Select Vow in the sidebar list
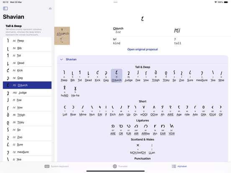Viewport: 231px width, 173px height. point(27,107)
